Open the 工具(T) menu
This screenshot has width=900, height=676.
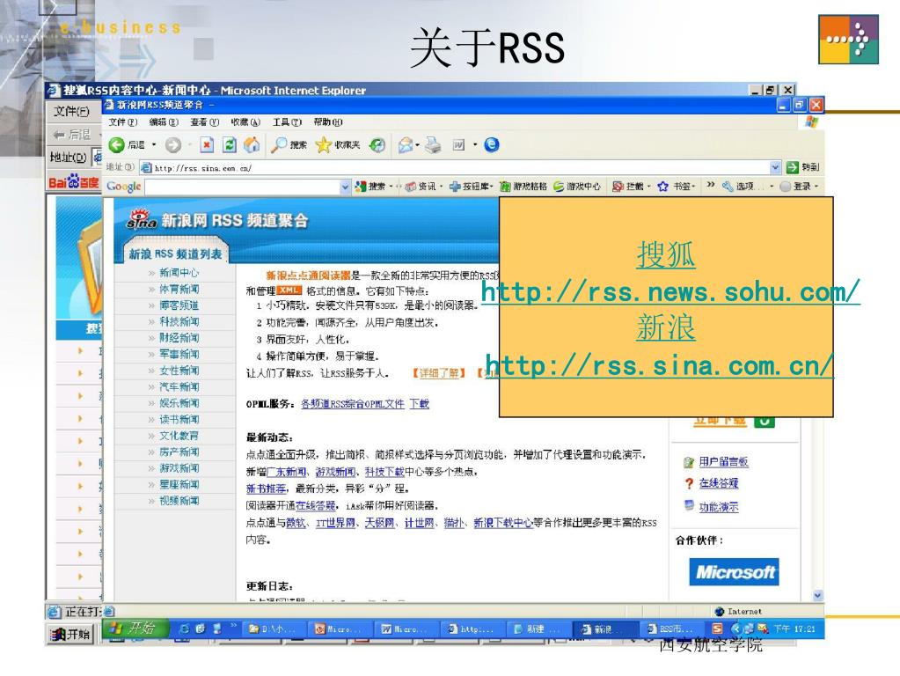pyautogui.click(x=287, y=121)
